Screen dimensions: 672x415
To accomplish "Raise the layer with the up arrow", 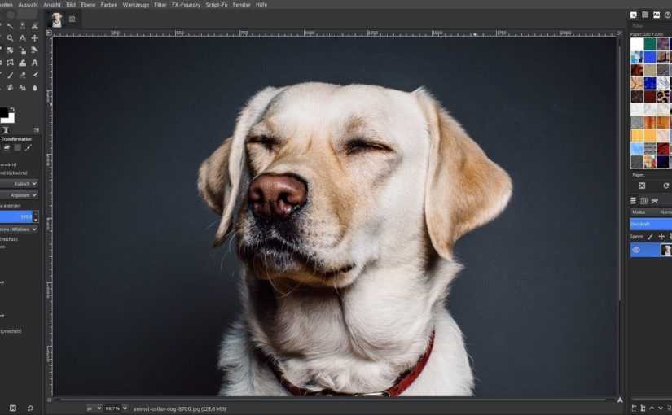I will (652, 408).
